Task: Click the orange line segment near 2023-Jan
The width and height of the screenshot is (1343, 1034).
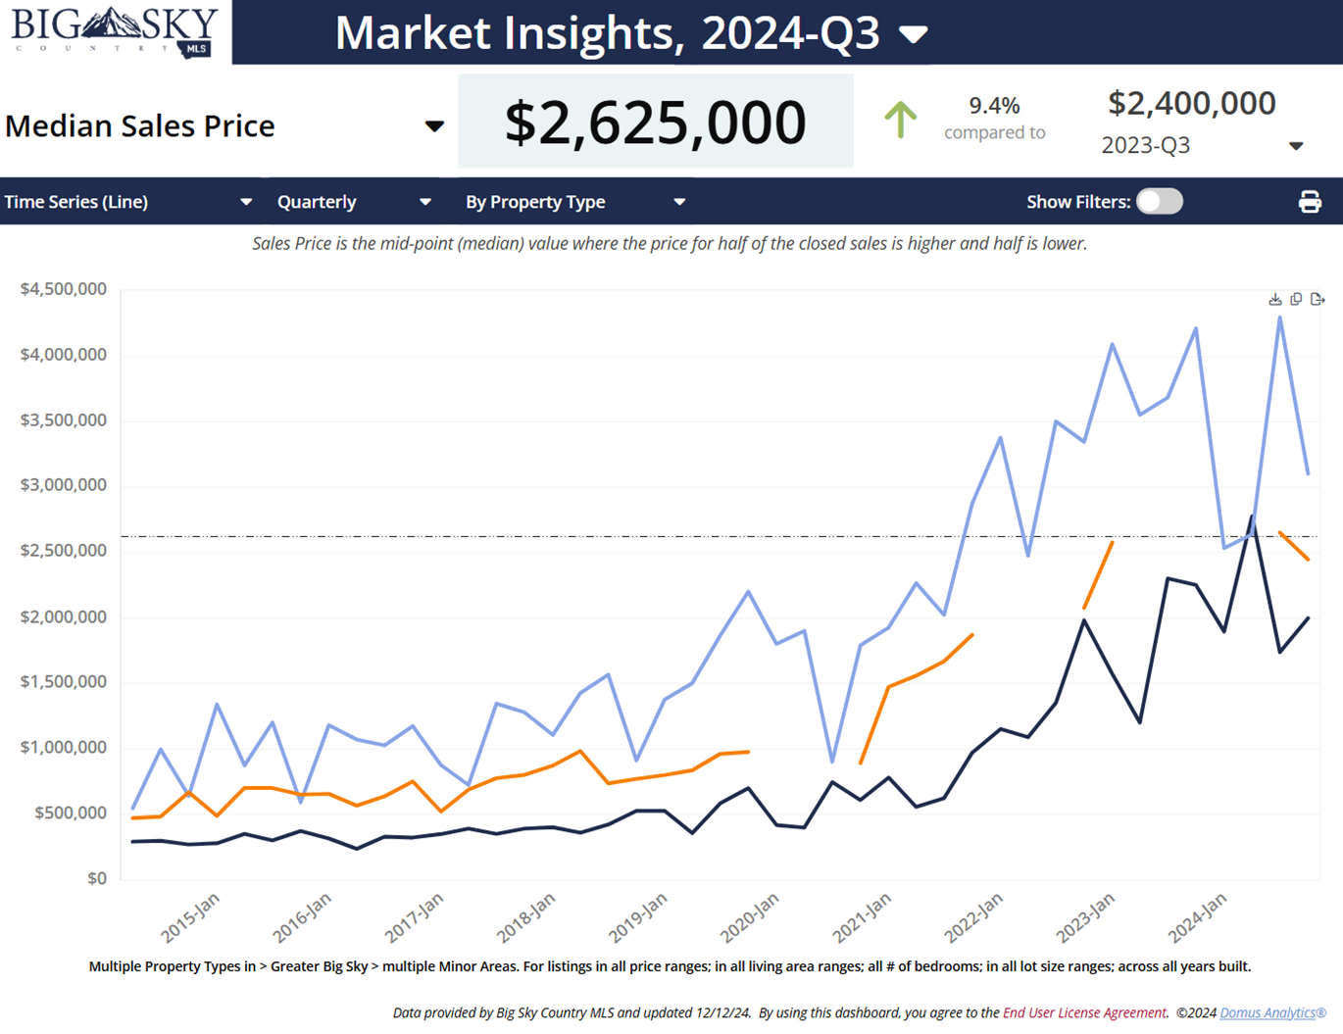Action: [x=1098, y=574]
